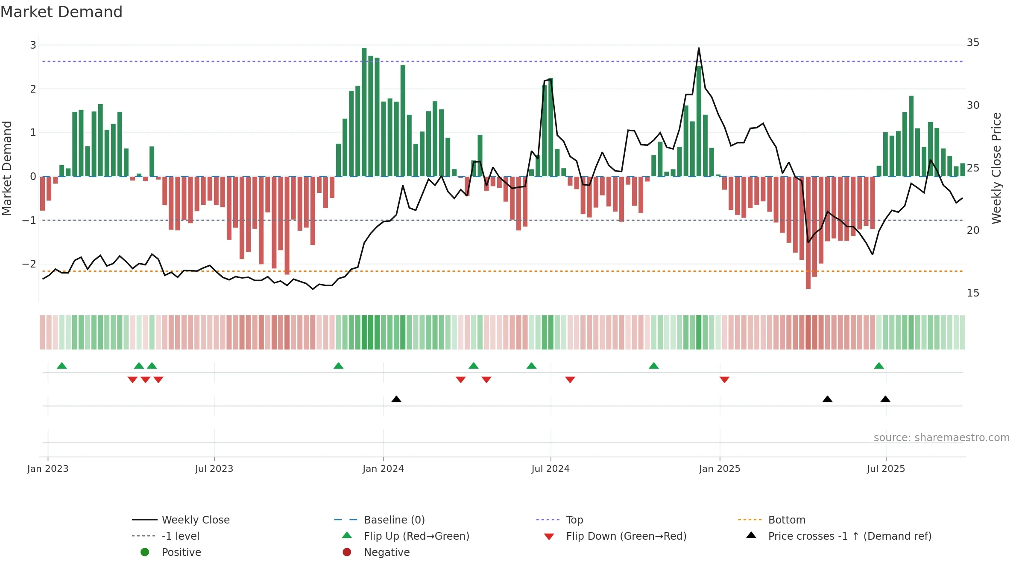
Task: Click the green flip-up triangle just before Jul 2024
Action: click(531, 366)
